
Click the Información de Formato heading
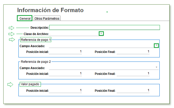click(x=50, y=10)
